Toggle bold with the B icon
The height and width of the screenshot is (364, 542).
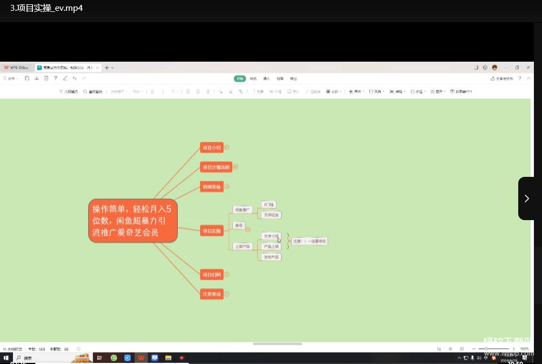152,92
